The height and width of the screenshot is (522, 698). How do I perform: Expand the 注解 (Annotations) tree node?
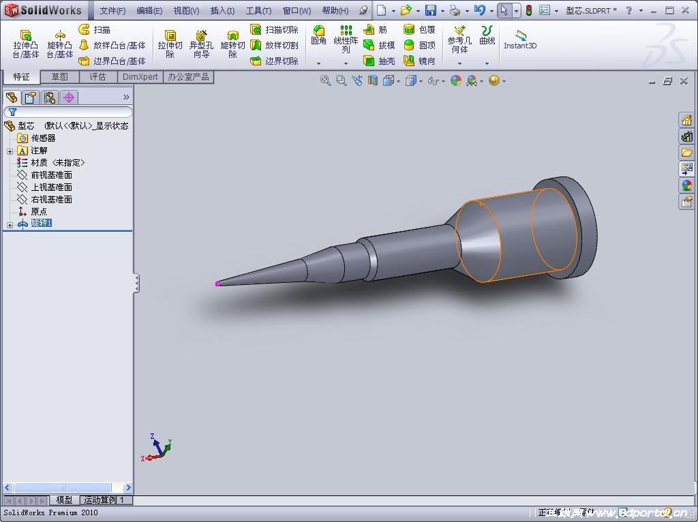pos(10,151)
